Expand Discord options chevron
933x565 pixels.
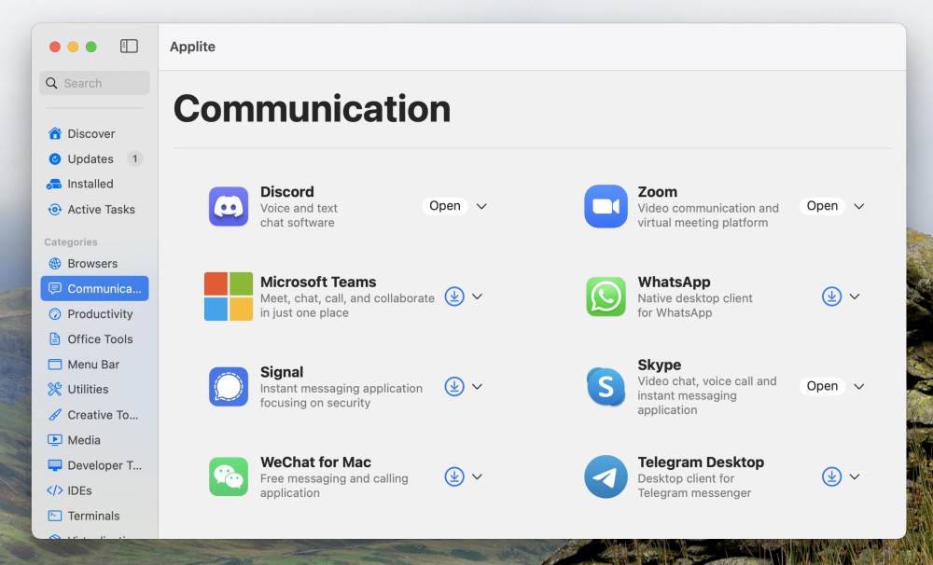482,206
